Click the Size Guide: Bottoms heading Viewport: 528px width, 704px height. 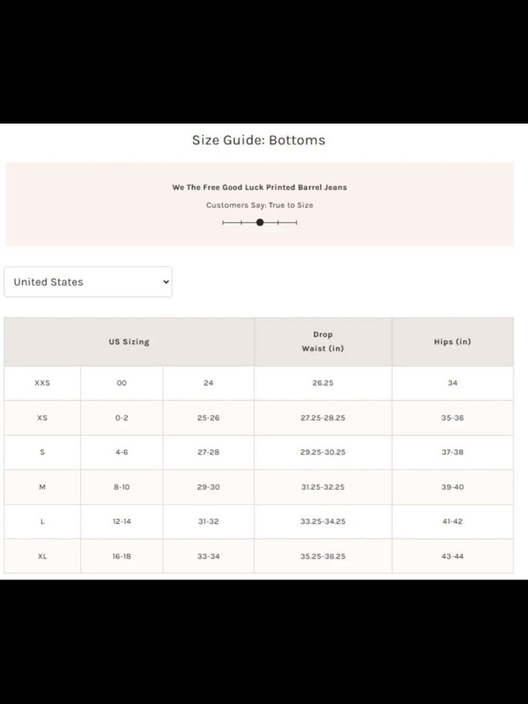tap(259, 140)
